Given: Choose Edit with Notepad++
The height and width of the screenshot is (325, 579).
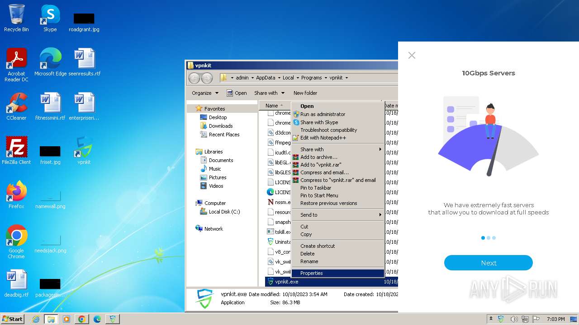Looking at the screenshot, I should pos(338,138).
